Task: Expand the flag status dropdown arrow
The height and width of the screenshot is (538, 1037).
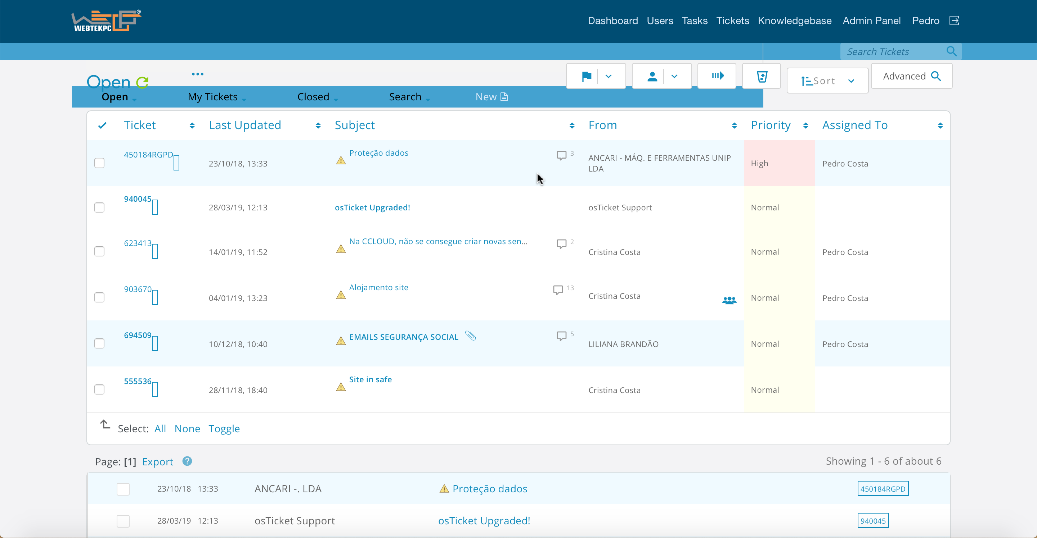Action: click(609, 76)
